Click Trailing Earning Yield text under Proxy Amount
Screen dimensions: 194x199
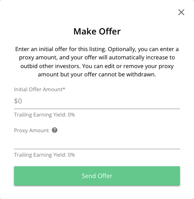[x=45, y=155]
